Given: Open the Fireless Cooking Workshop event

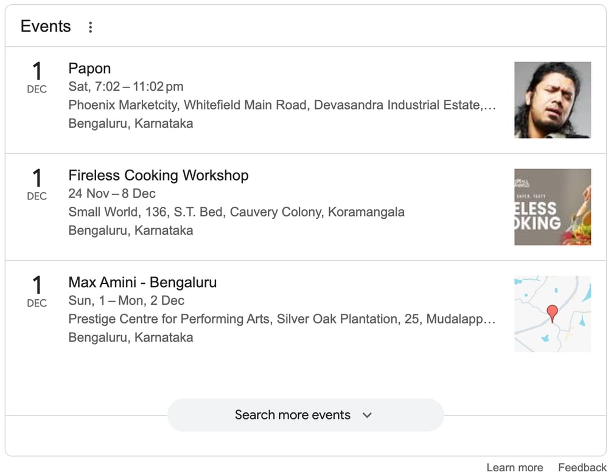Looking at the screenshot, I should (x=158, y=175).
